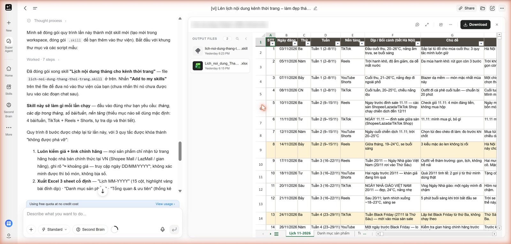Click the send message arrow button
Image resolution: width=511 pixels, height=244 pixels.
(x=174, y=229)
